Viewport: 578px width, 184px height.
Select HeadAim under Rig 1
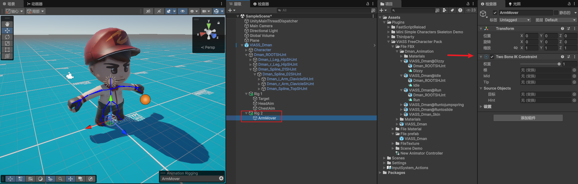266,103
